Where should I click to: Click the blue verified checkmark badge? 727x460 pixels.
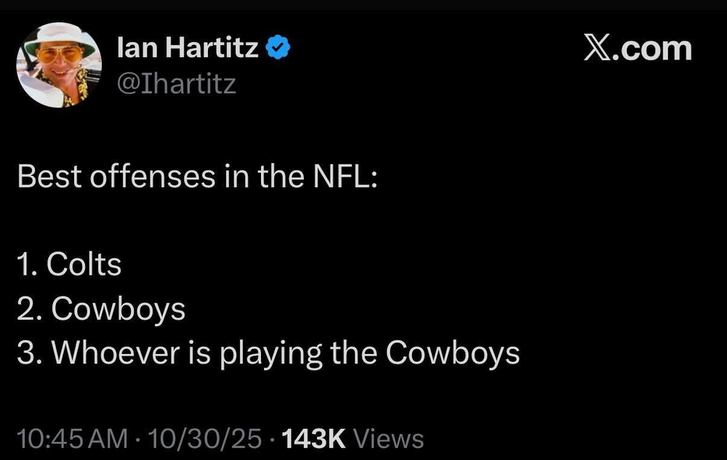click(278, 49)
